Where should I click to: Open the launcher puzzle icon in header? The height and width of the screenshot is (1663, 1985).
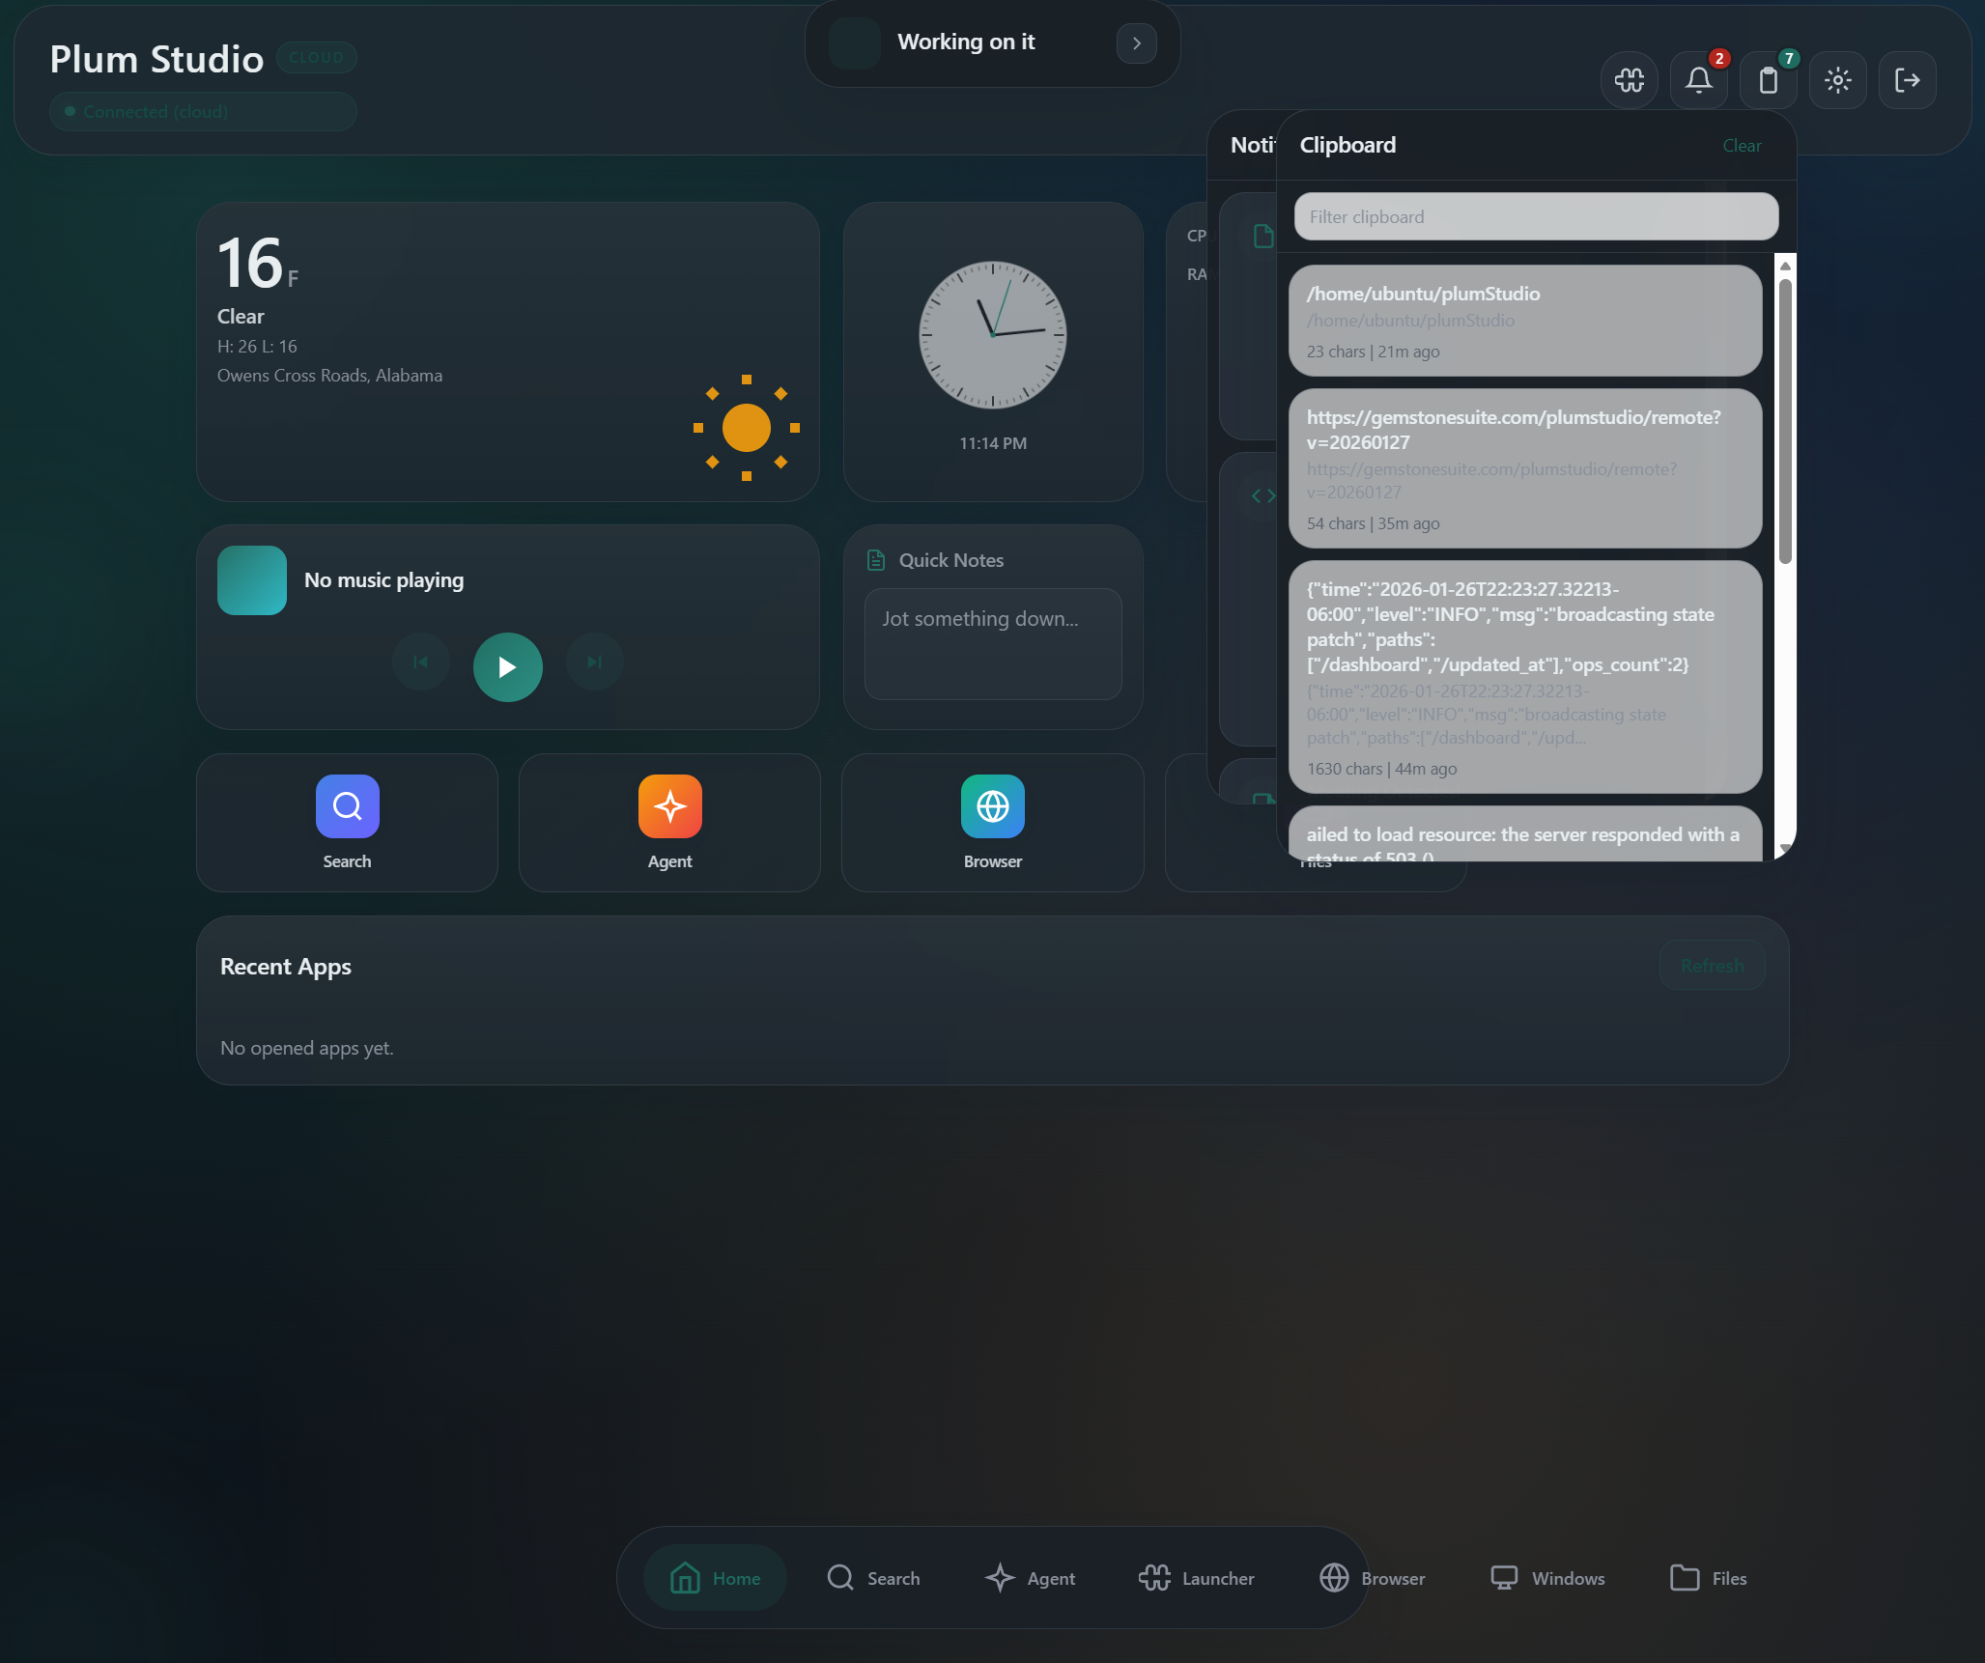tap(1629, 80)
